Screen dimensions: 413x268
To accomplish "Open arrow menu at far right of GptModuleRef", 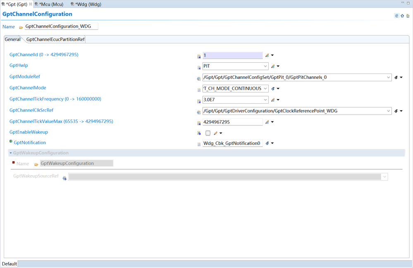I will (401, 77).
